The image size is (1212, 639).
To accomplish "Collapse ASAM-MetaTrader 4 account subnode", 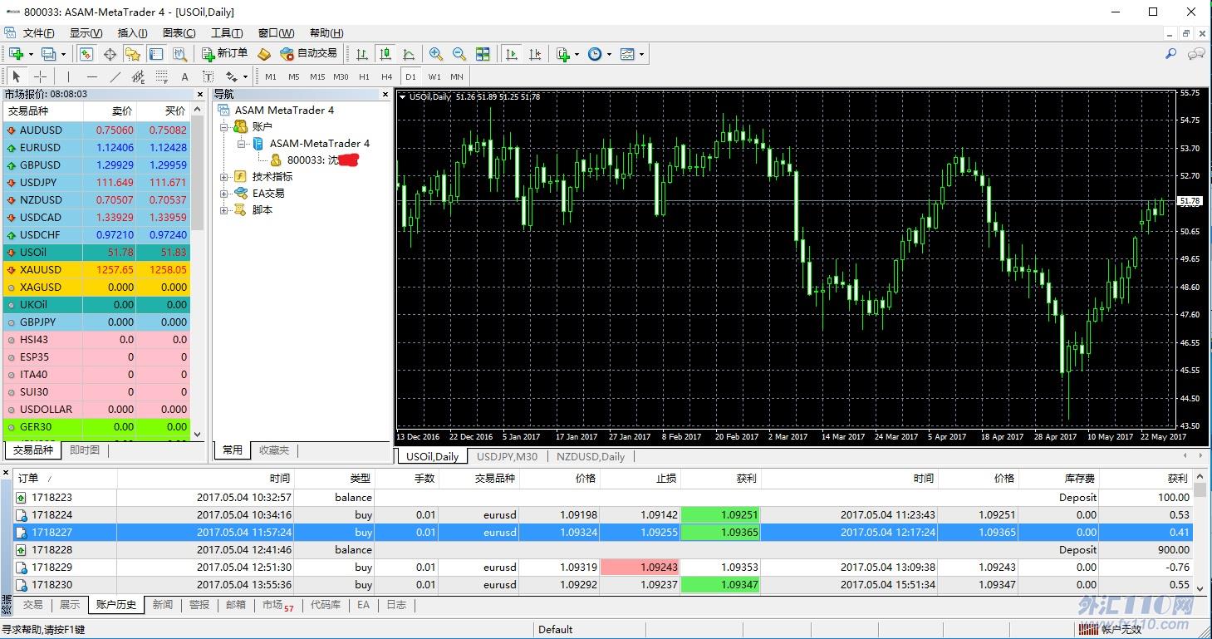I will 242,143.
